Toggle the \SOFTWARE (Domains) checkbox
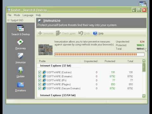 [40, 76]
